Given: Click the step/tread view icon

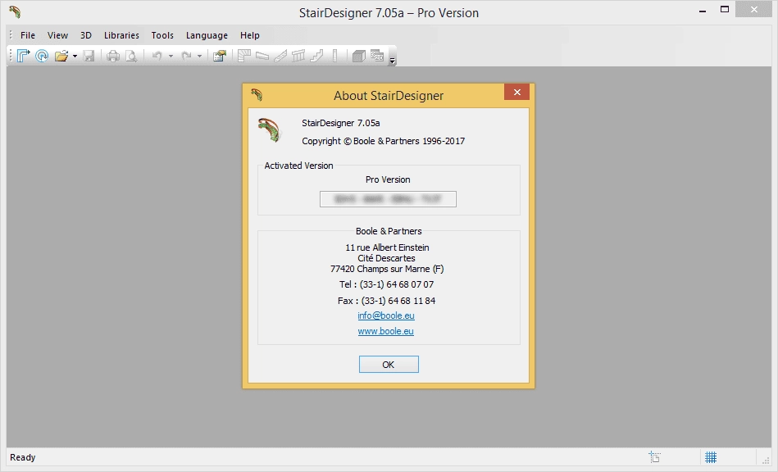Looking at the screenshot, I should [x=262, y=56].
